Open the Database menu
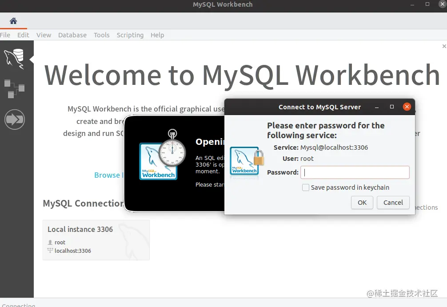 click(x=72, y=35)
